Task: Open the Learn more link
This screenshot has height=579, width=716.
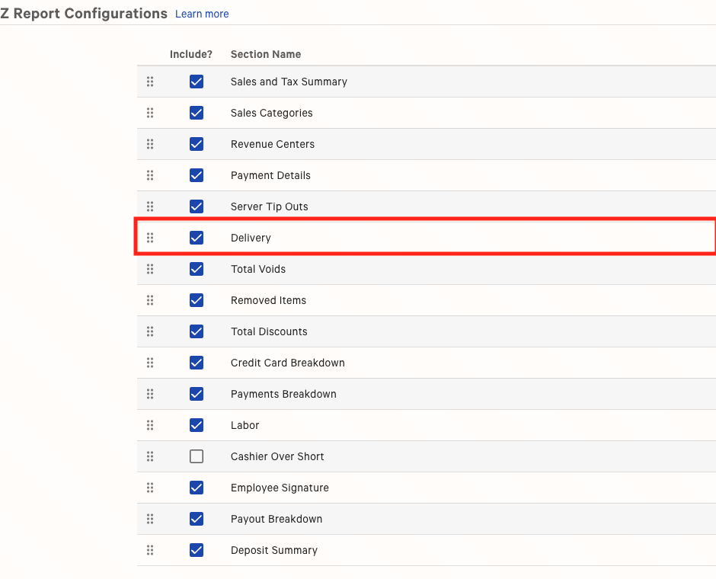Action: 202,14
